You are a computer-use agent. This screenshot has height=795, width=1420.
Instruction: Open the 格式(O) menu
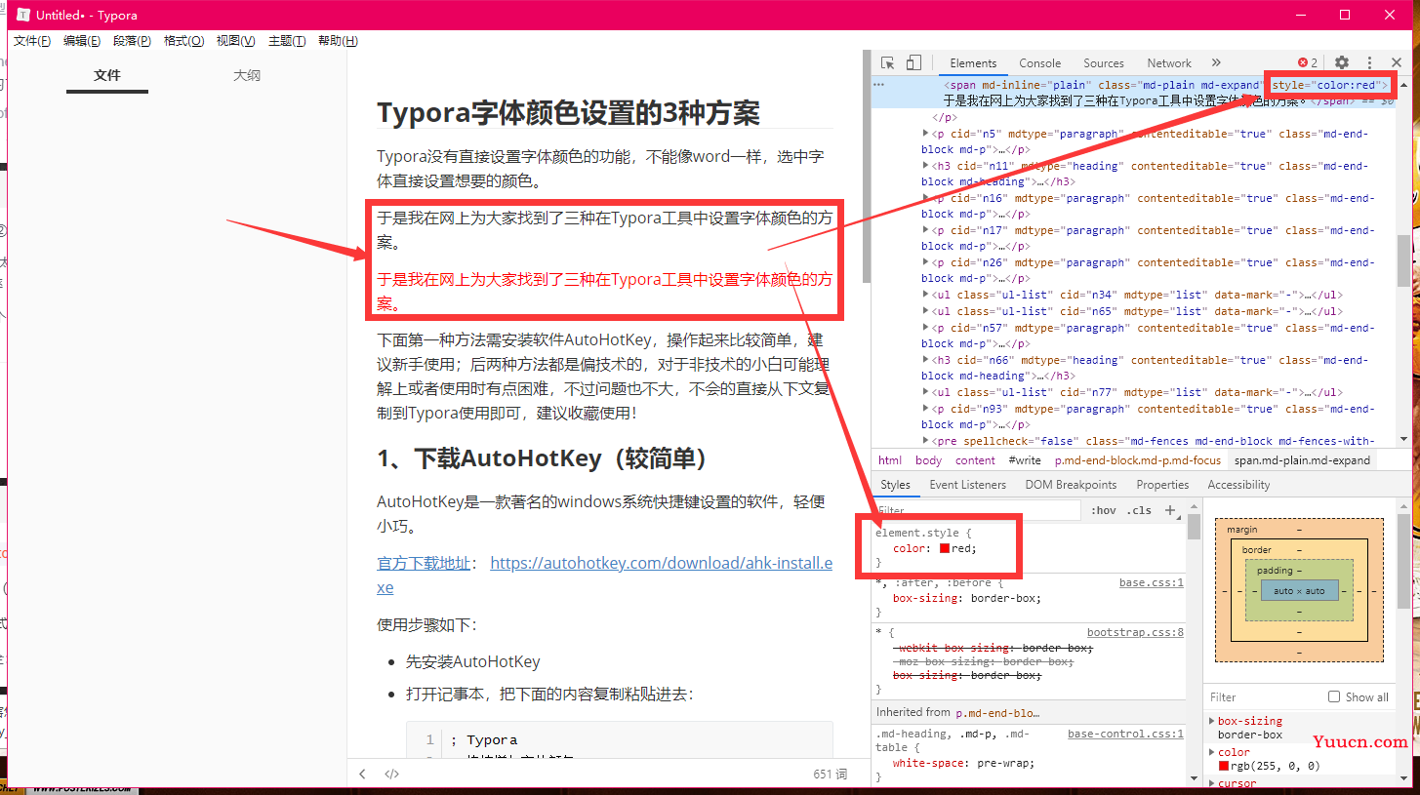[x=183, y=41]
